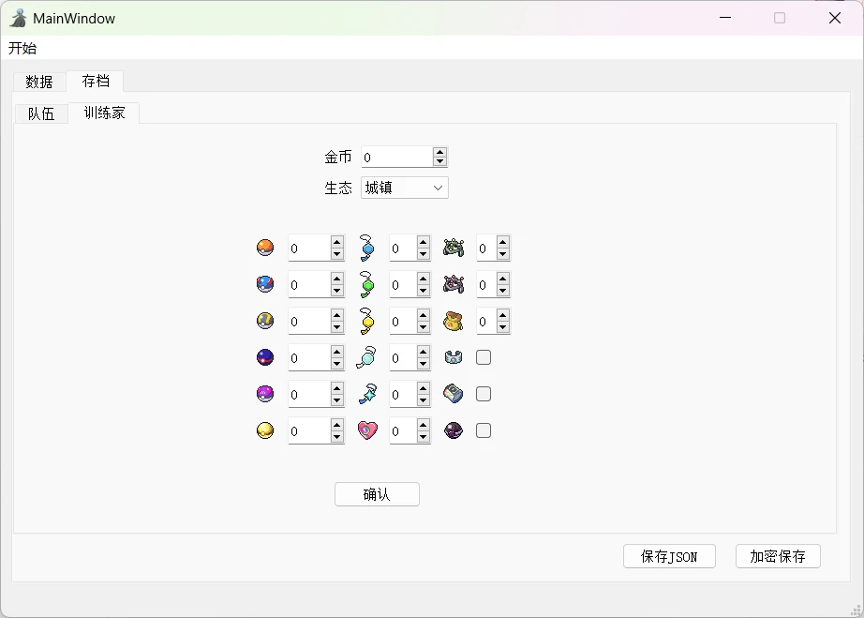Image resolution: width=864 pixels, height=618 pixels.
Task: Decrease the Great Ball count
Action: pyautogui.click(x=337, y=291)
